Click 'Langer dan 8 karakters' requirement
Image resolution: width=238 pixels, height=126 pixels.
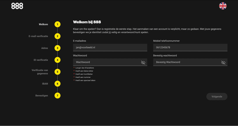[x=85, y=68]
